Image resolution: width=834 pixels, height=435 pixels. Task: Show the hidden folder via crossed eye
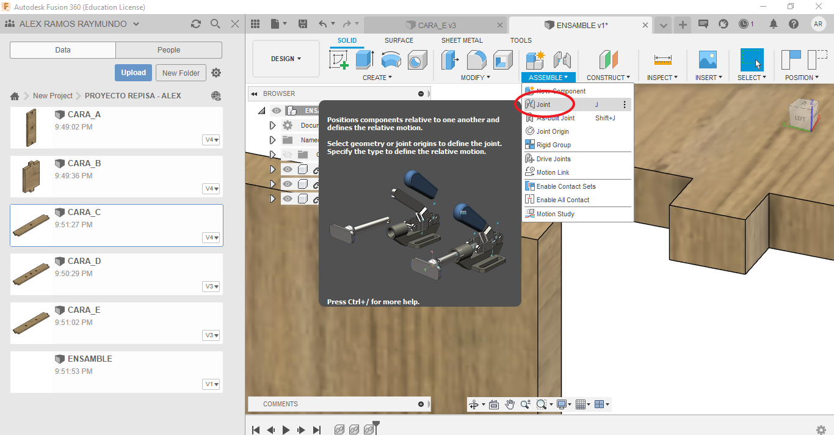point(288,155)
